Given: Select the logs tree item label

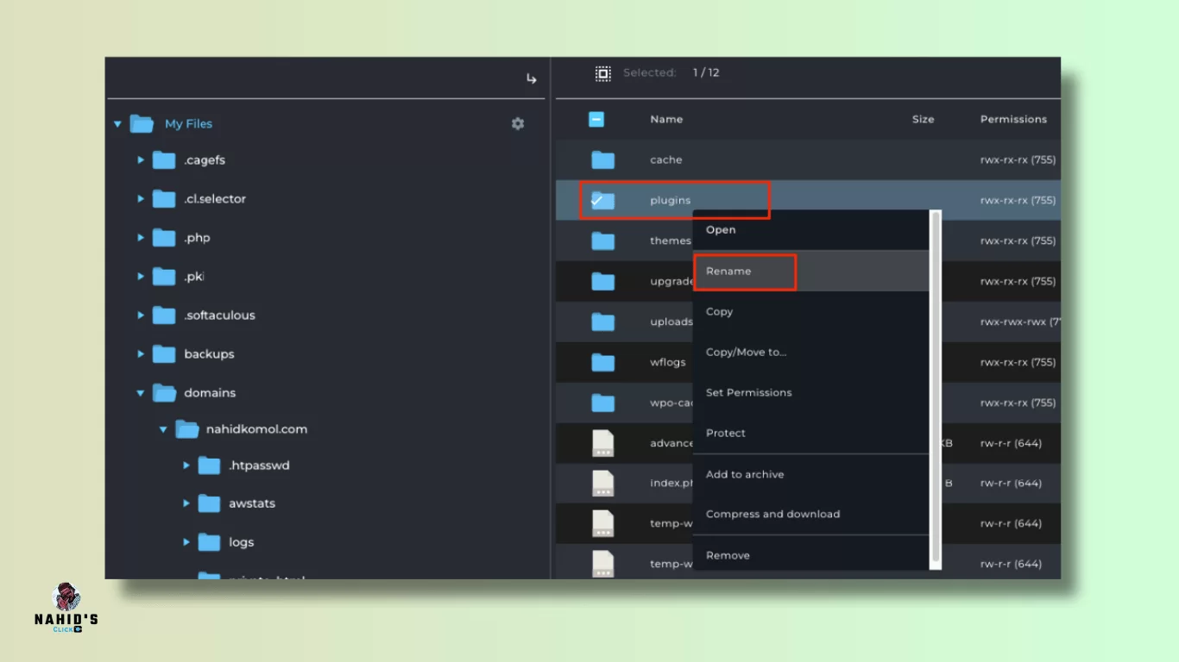Looking at the screenshot, I should (242, 542).
